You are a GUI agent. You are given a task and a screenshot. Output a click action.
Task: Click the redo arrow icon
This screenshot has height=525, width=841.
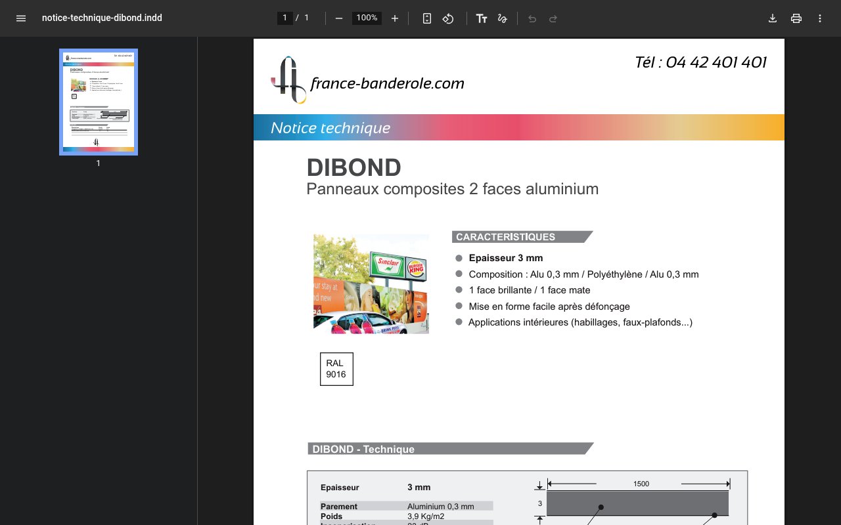point(553,18)
